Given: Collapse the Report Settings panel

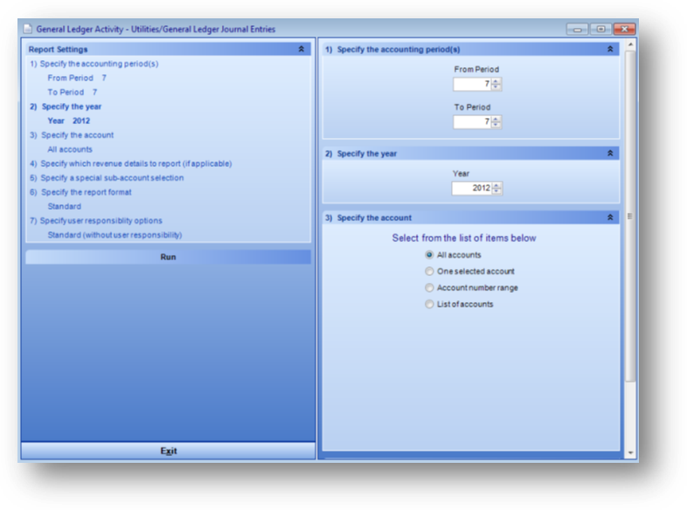Looking at the screenshot, I should (x=301, y=49).
